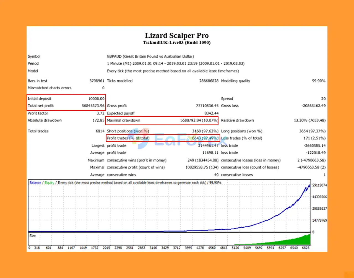Click the Initial deposit value 10000.00
The height and width of the screenshot is (278, 354).
click(96, 99)
